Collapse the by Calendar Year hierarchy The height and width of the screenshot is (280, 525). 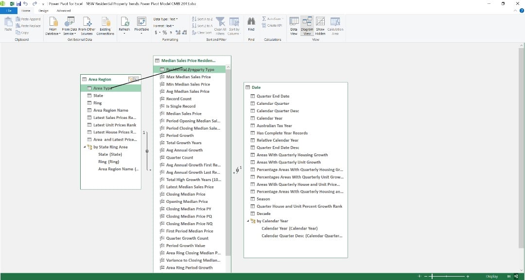click(x=248, y=221)
